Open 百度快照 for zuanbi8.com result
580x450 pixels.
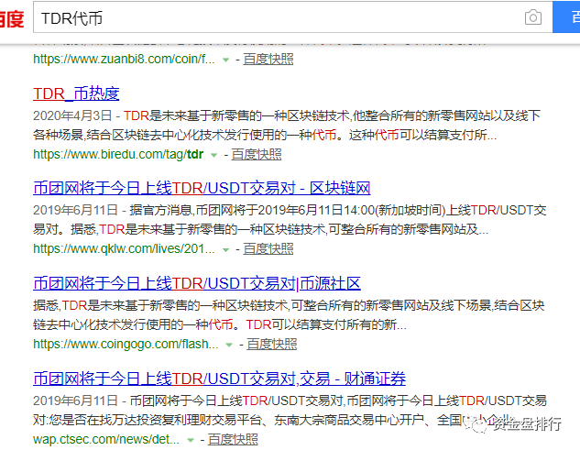point(268,60)
